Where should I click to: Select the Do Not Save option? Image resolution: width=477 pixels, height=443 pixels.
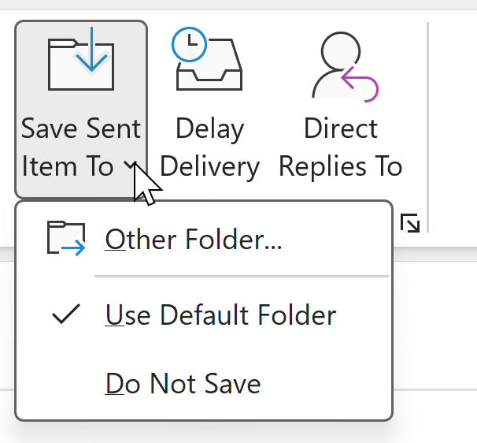pyautogui.click(x=204, y=384)
